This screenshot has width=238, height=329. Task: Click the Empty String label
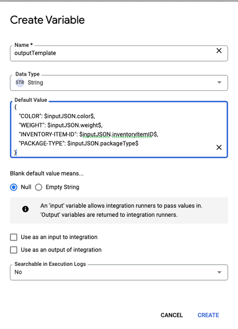pos(63,187)
